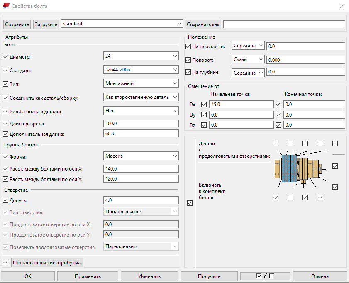Screen dimensions: 349x283
Task: Toggle the checkbox left of Пользовательские атрибуты
Action: pos(6,262)
